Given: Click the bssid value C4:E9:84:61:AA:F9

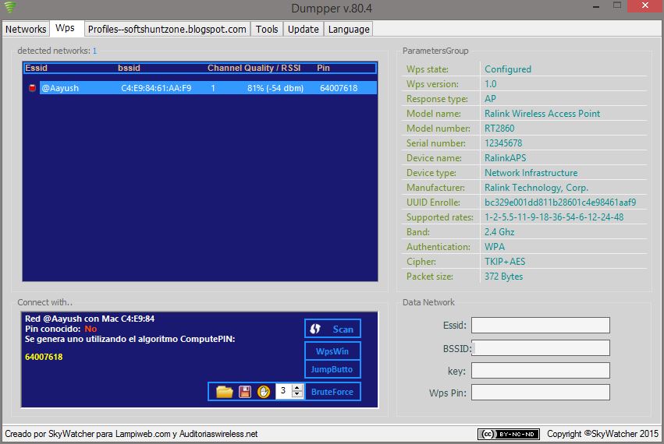Looking at the screenshot, I should tap(156, 88).
